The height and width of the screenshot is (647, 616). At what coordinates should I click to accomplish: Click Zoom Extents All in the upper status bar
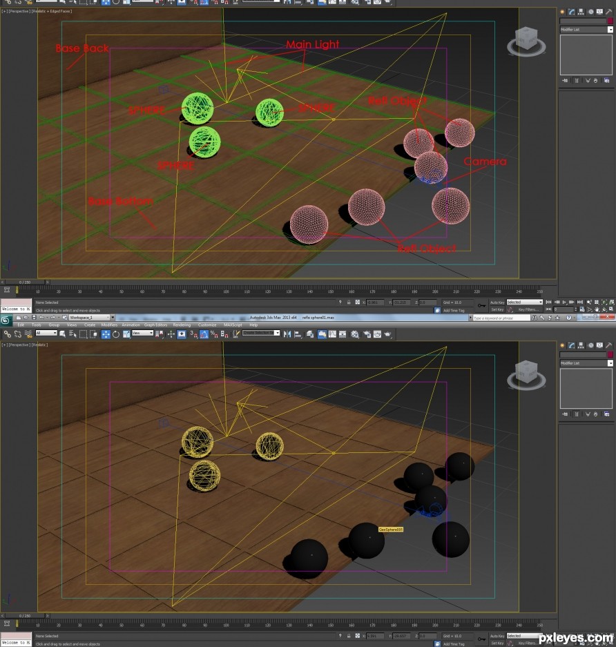(x=612, y=302)
